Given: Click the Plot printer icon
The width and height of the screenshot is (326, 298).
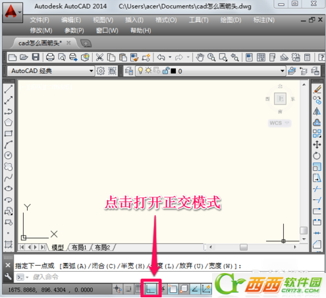Looking at the screenshot, I should pos(50,57).
